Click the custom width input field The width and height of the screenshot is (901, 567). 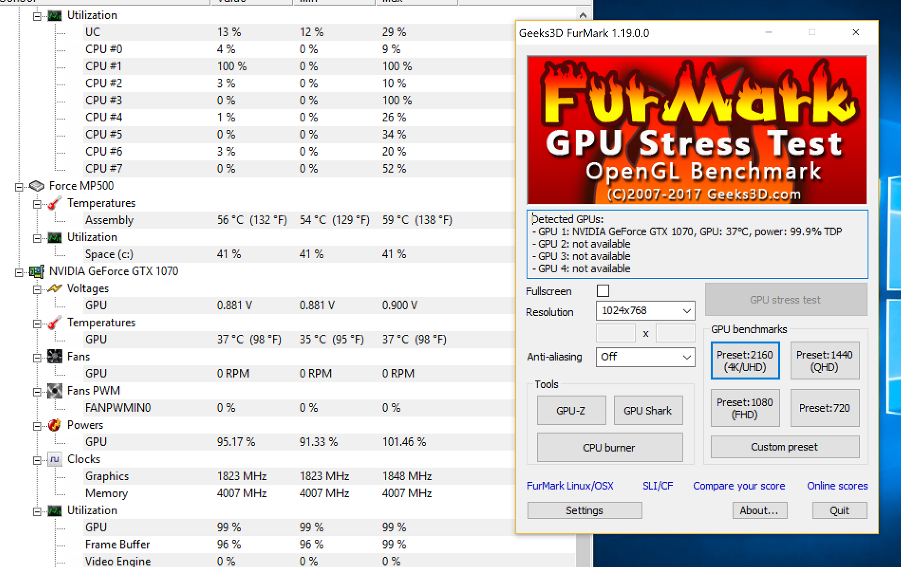[615, 333]
